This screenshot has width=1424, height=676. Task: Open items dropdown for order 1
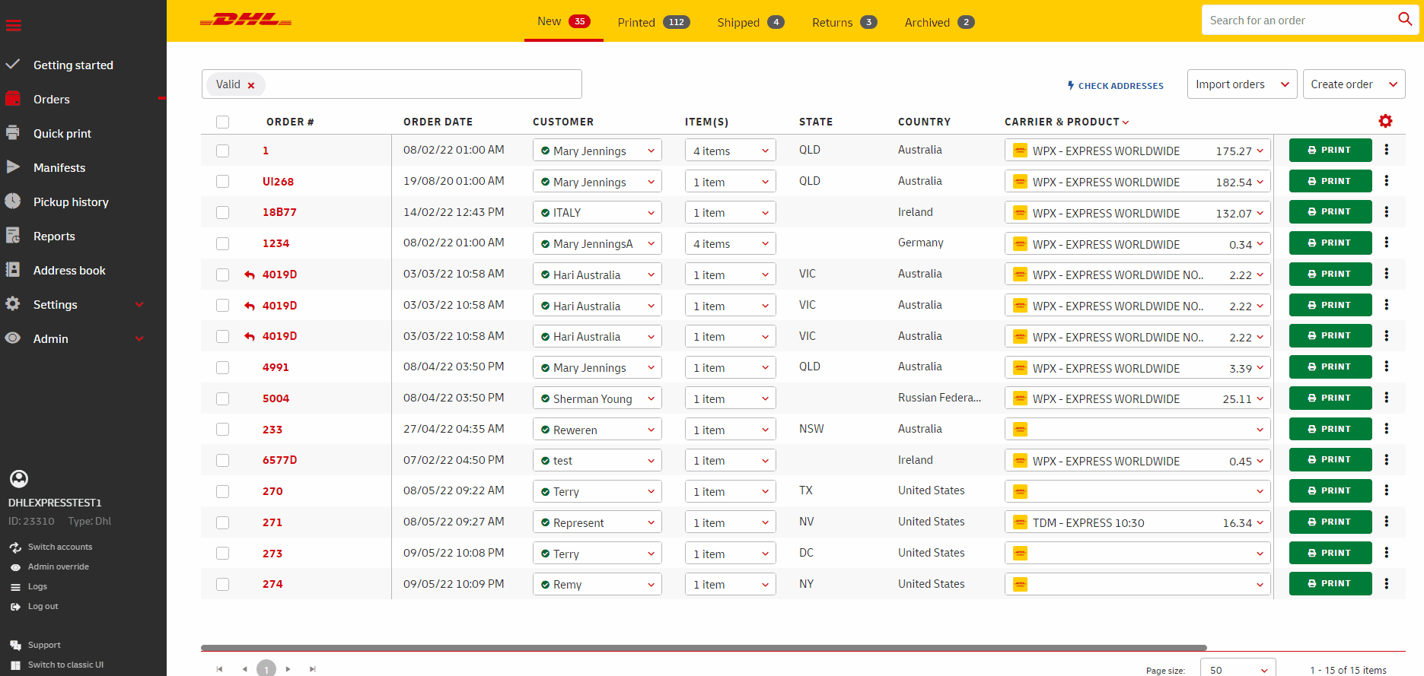[731, 151]
